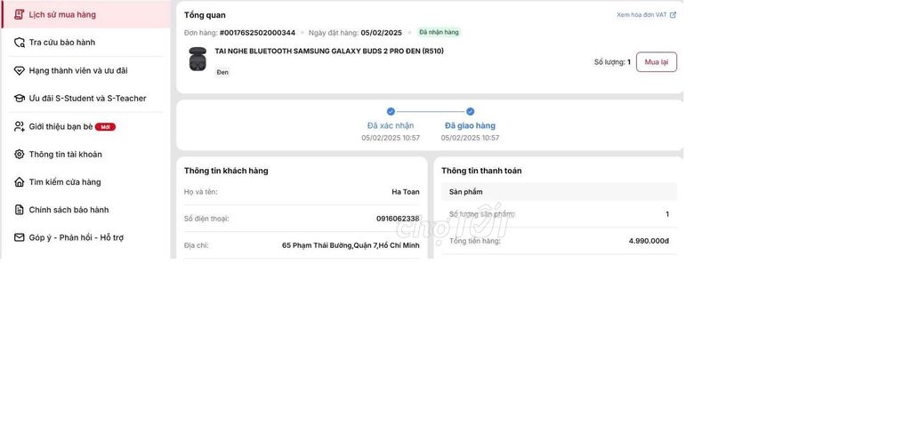Screen dimensions: 911x448
Task: Click the Số lượng sản phẩm label
Action: [482, 214]
